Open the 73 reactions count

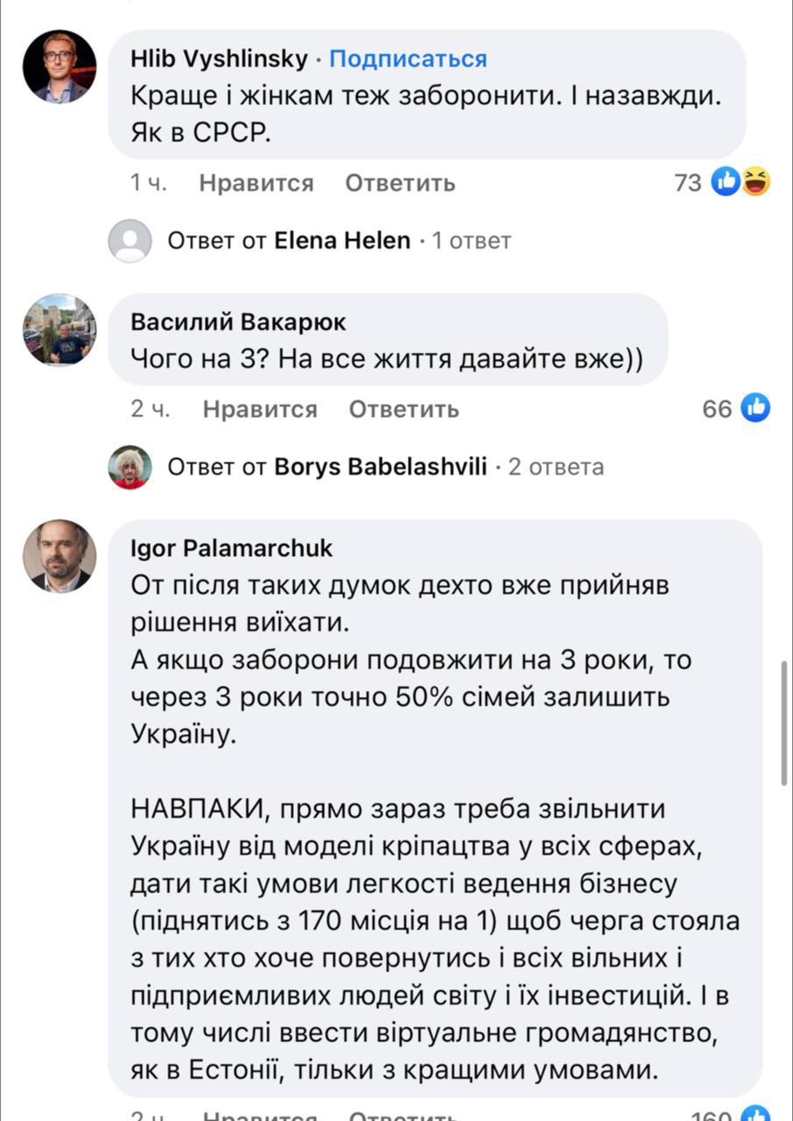click(688, 182)
